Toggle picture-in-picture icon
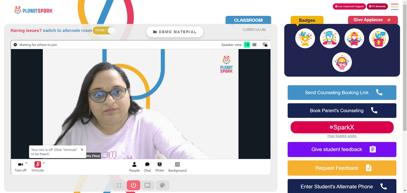407x193 pixels. 265,45
